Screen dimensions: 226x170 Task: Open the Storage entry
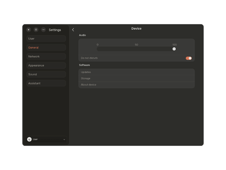tap(137, 78)
